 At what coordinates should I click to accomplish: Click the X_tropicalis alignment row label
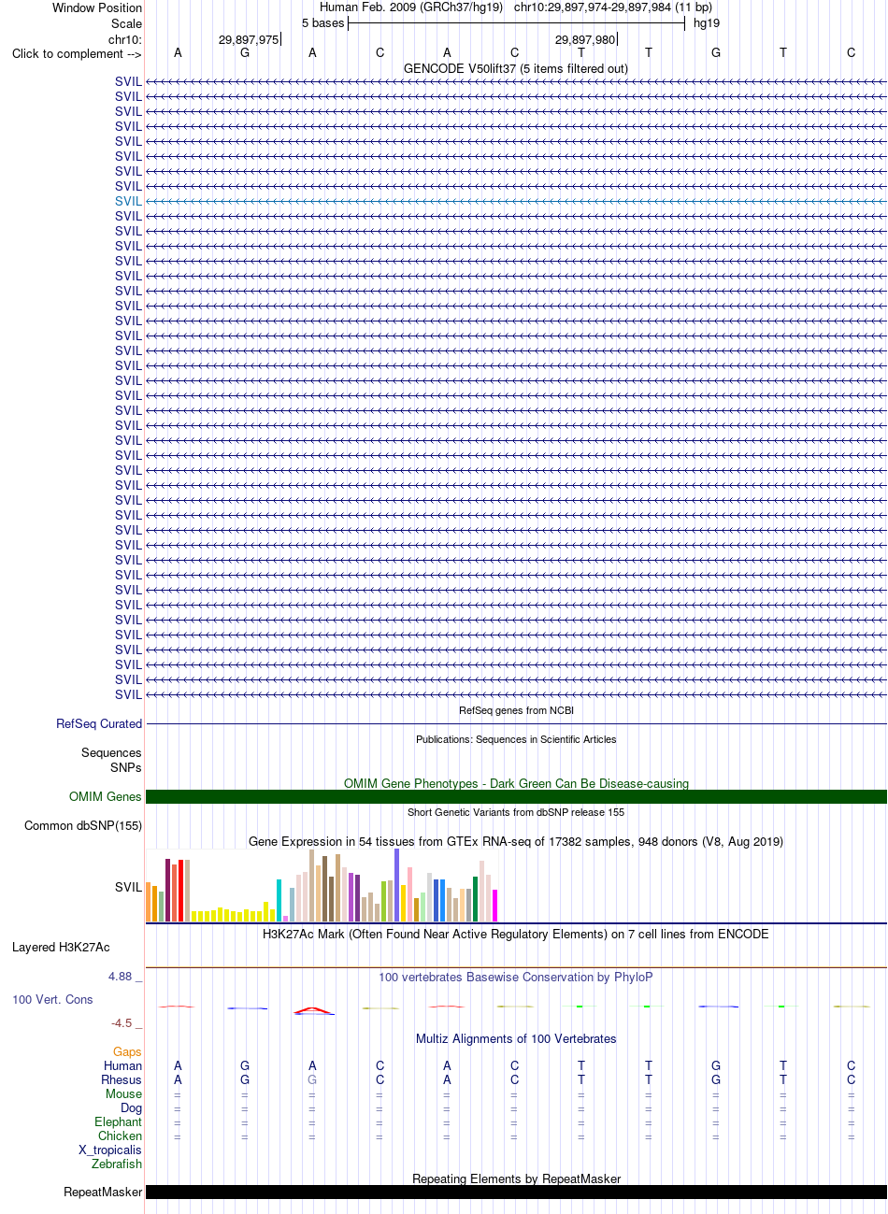(110, 1150)
